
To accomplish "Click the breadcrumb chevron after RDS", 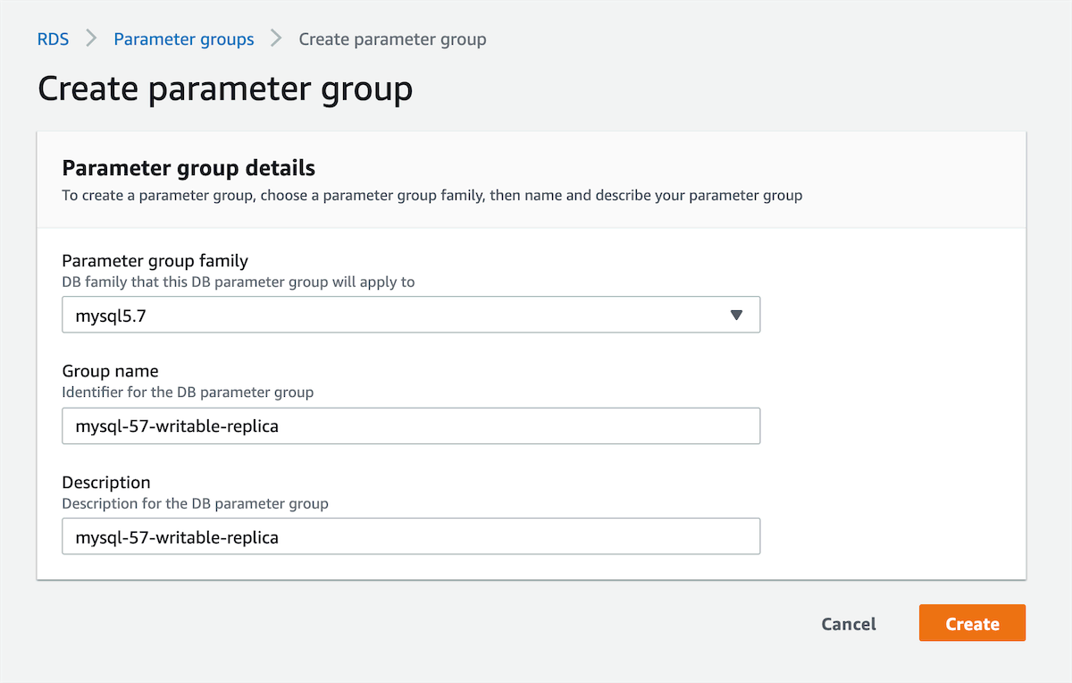I will [x=91, y=39].
